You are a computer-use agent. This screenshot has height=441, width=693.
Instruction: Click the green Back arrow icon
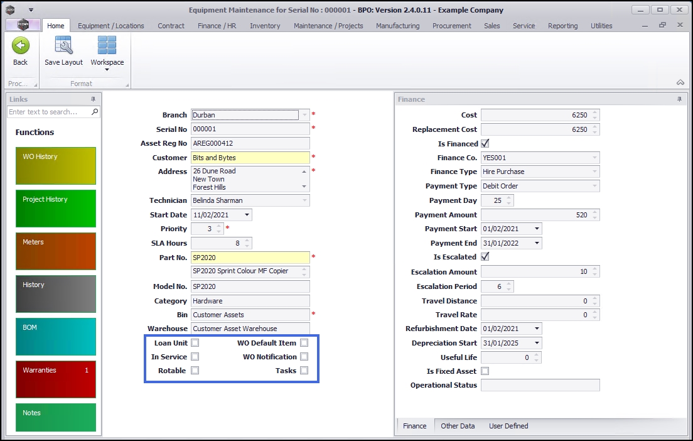[21, 45]
